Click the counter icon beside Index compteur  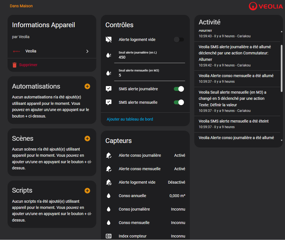109,236
